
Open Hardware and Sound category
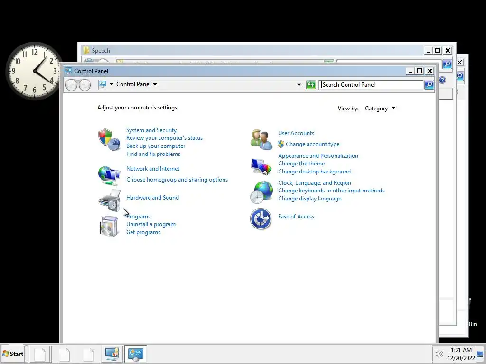pyautogui.click(x=152, y=198)
